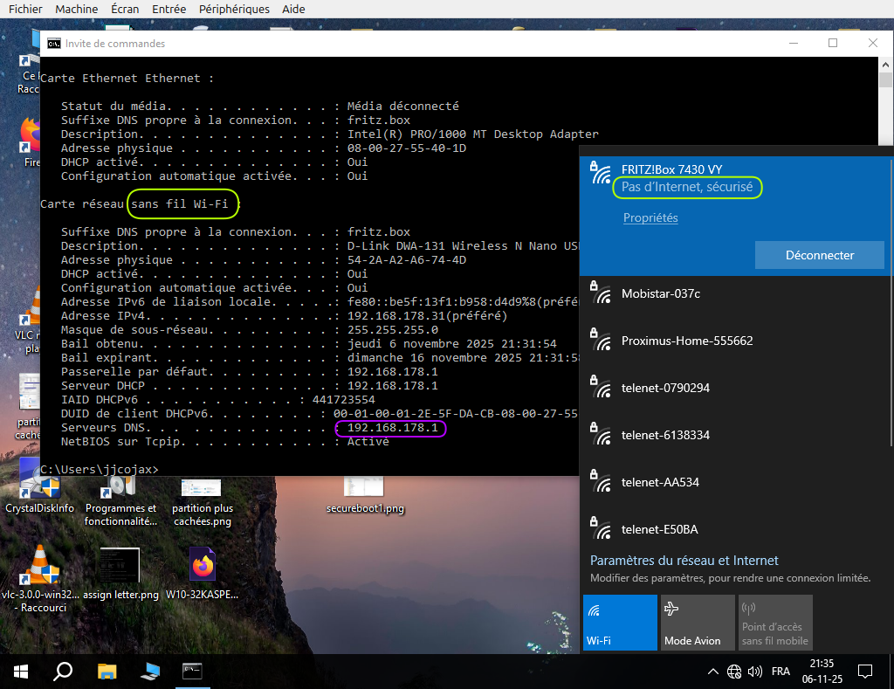Select the telenet-6138334 network
Screen dimensions: 894x689
click(734, 435)
